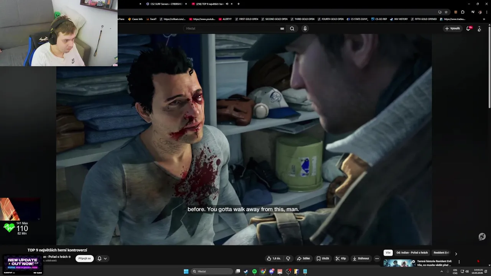Click the Windows taskbar 'Hledat' search box

212,271
